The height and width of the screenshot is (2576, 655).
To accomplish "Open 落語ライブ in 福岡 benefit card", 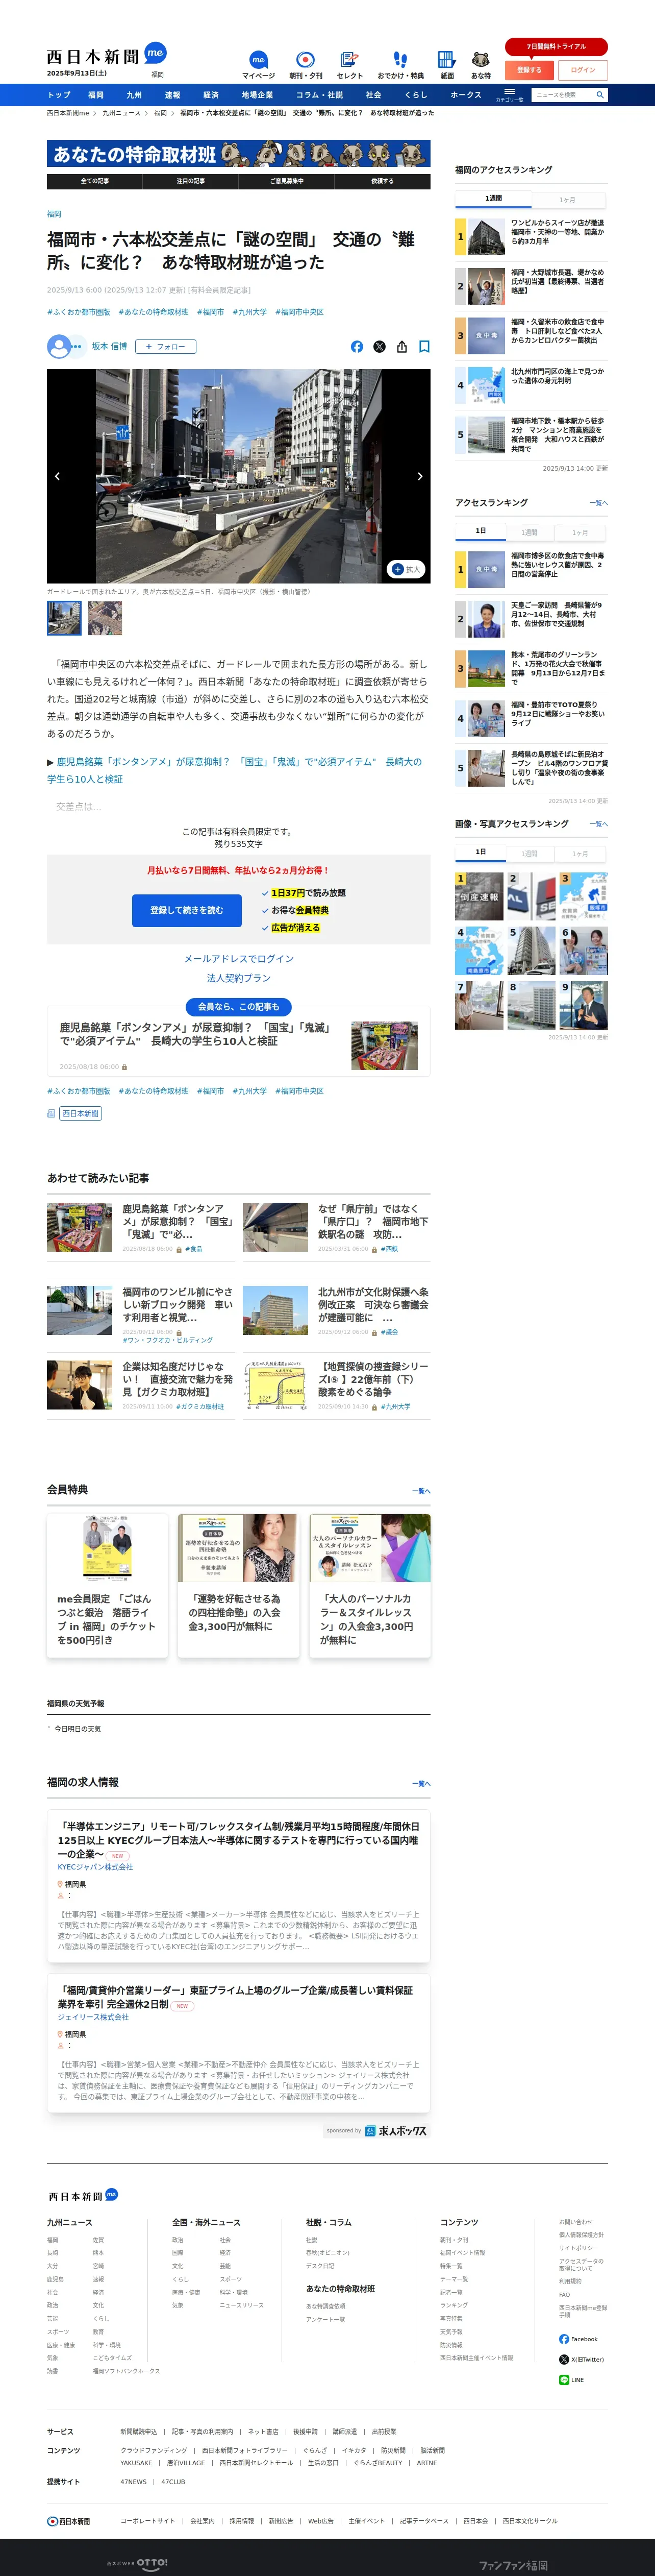I will click(107, 1586).
